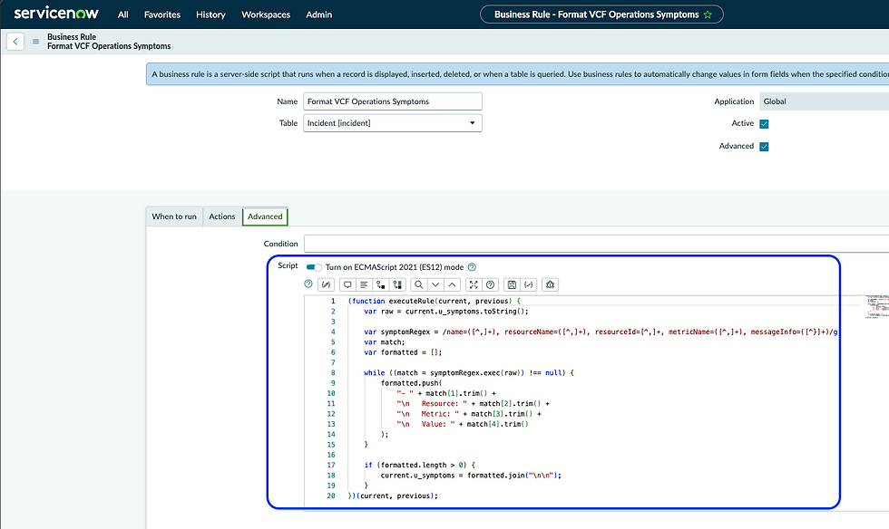Click the Format VCF Operations Symptoms breadcrumb title
Viewport: 889px width, 529px height.
(x=109, y=46)
